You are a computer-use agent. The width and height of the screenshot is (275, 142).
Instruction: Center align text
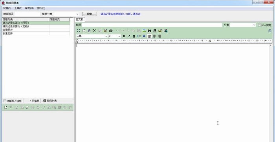click(154, 36)
